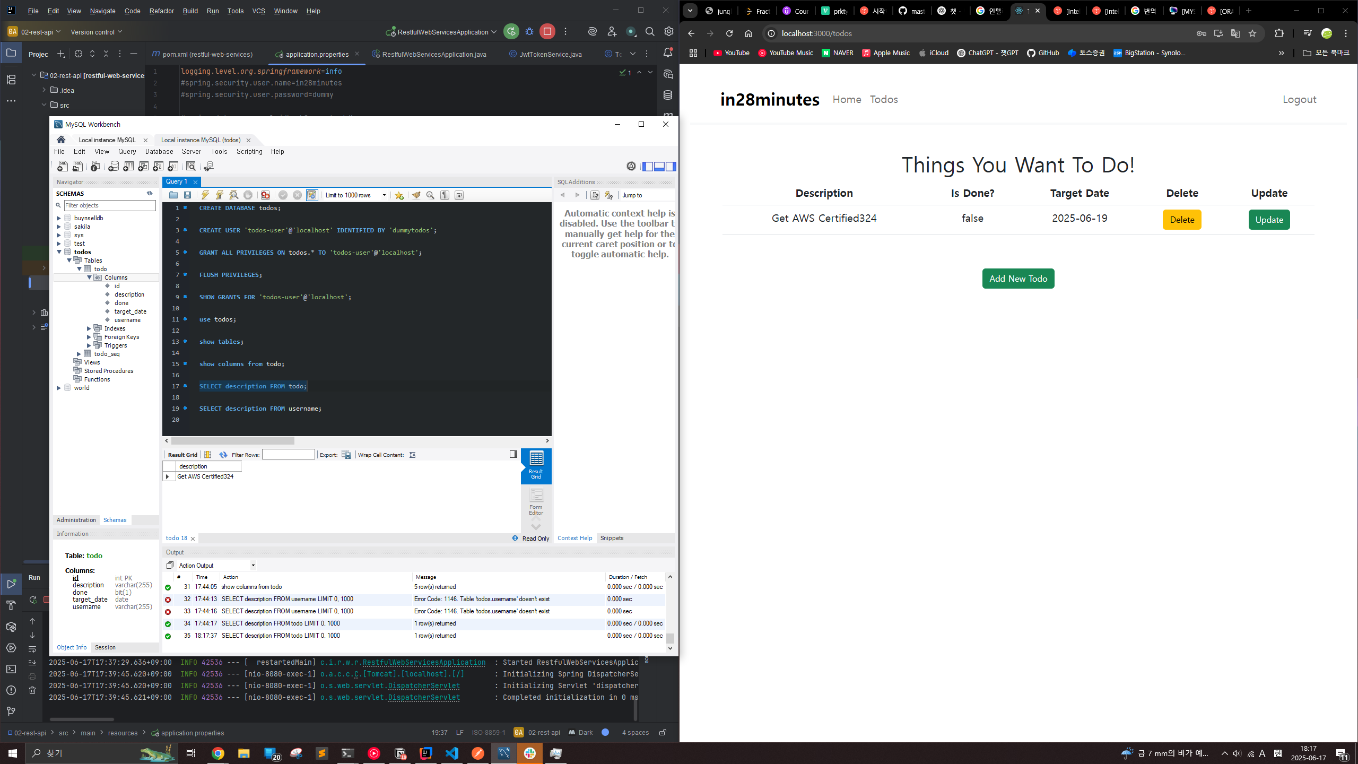
Task: Click the Explain query magnifier-lightning icon
Action: point(233,195)
